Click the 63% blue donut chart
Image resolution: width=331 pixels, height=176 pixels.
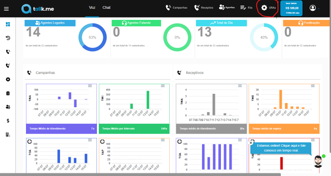[93, 37]
